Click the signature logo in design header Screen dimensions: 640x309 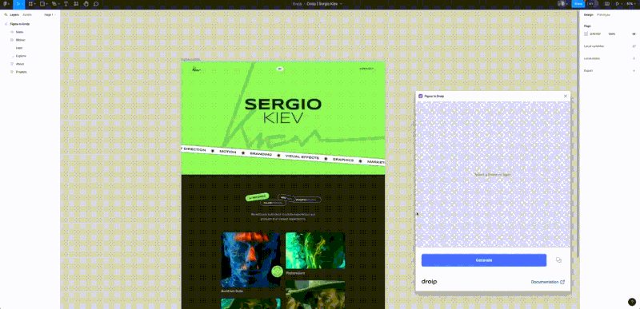[x=196, y=69]
